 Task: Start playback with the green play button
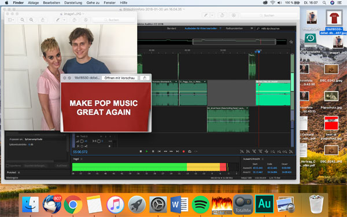click(x=147, y=152)
